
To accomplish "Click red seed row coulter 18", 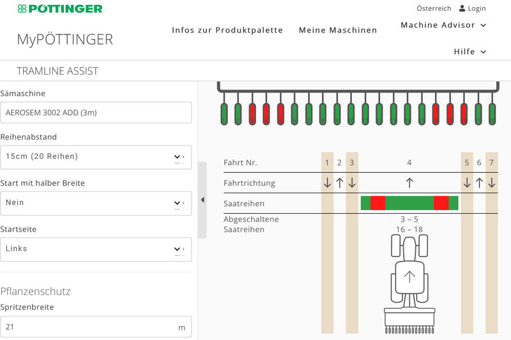I will click(464, 114).
